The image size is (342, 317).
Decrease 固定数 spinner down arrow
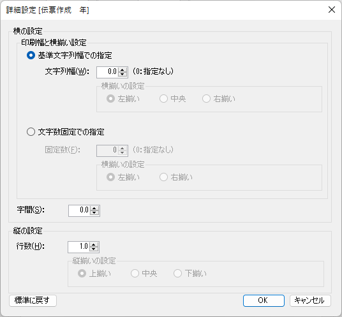123,153
